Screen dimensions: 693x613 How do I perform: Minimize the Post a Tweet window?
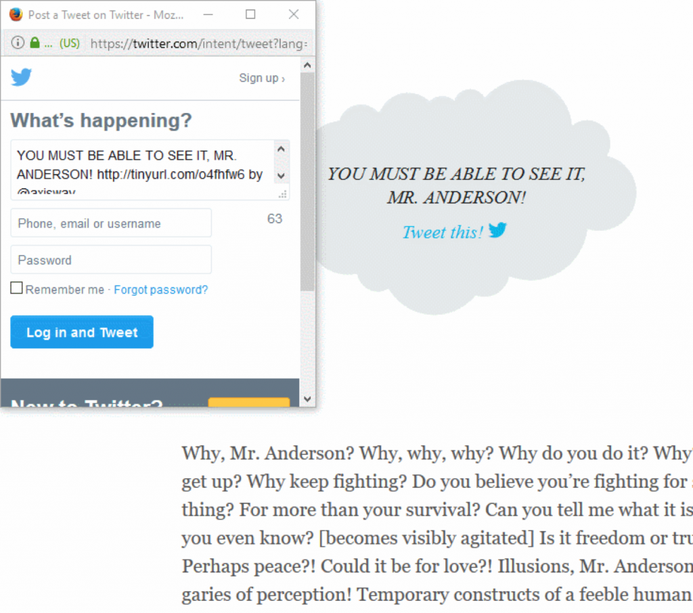click(x=208, y=15)
